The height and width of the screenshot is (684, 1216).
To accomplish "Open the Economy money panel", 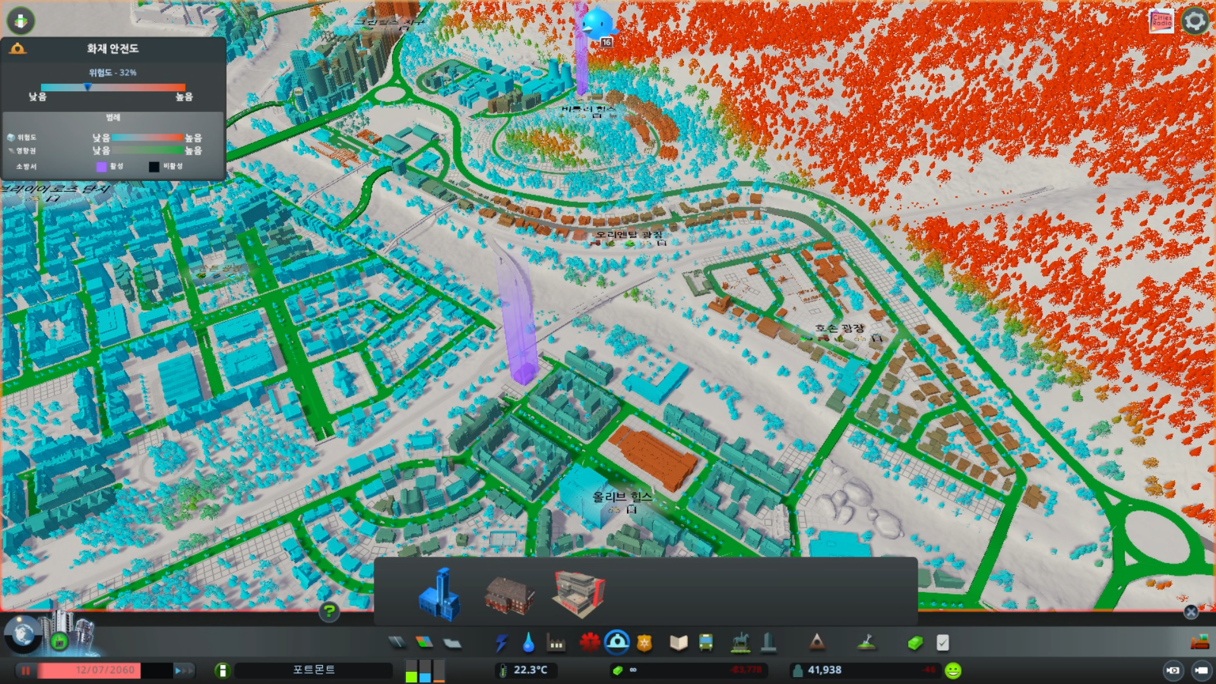I will (x=914, y=643).
